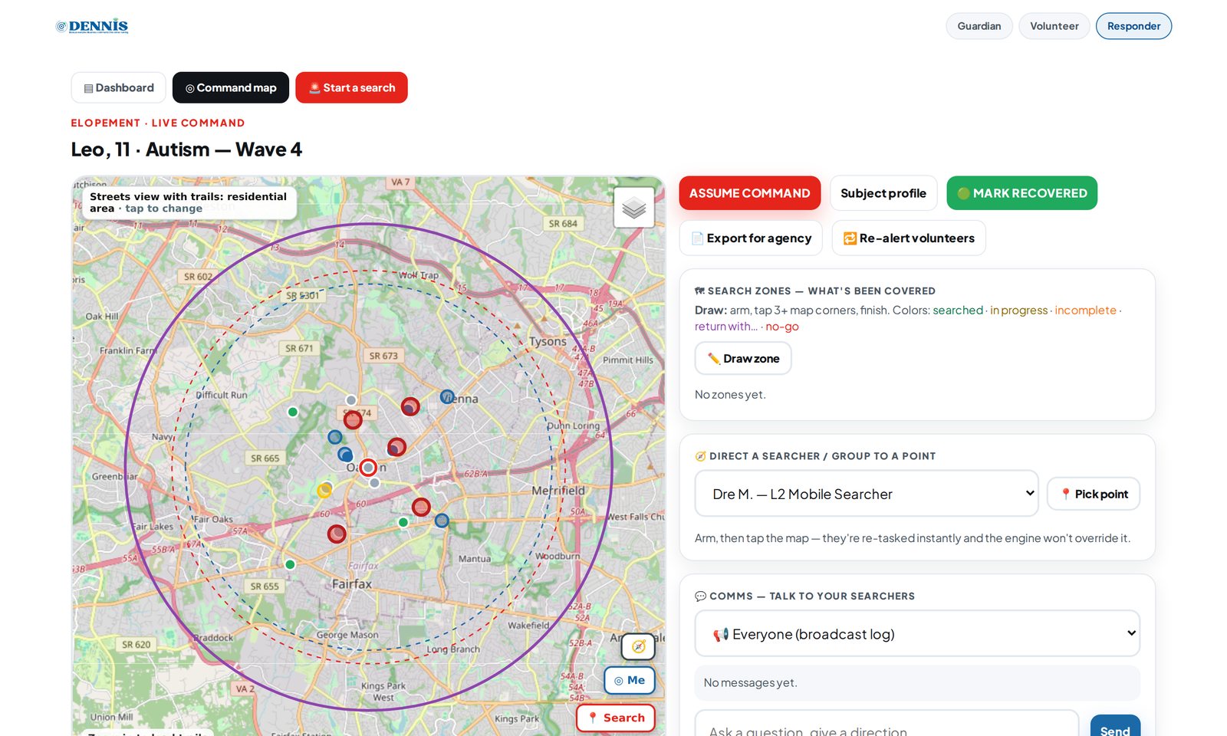Click the 'Leo, 11 · Autism — Wave 4' heading
The height and width of the screenshot is (736, 1227).
pos(186,149)
